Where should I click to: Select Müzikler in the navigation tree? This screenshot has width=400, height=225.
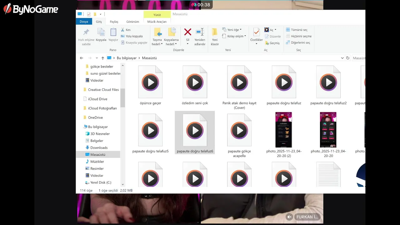pyautogui.click(x=97, y=162)
